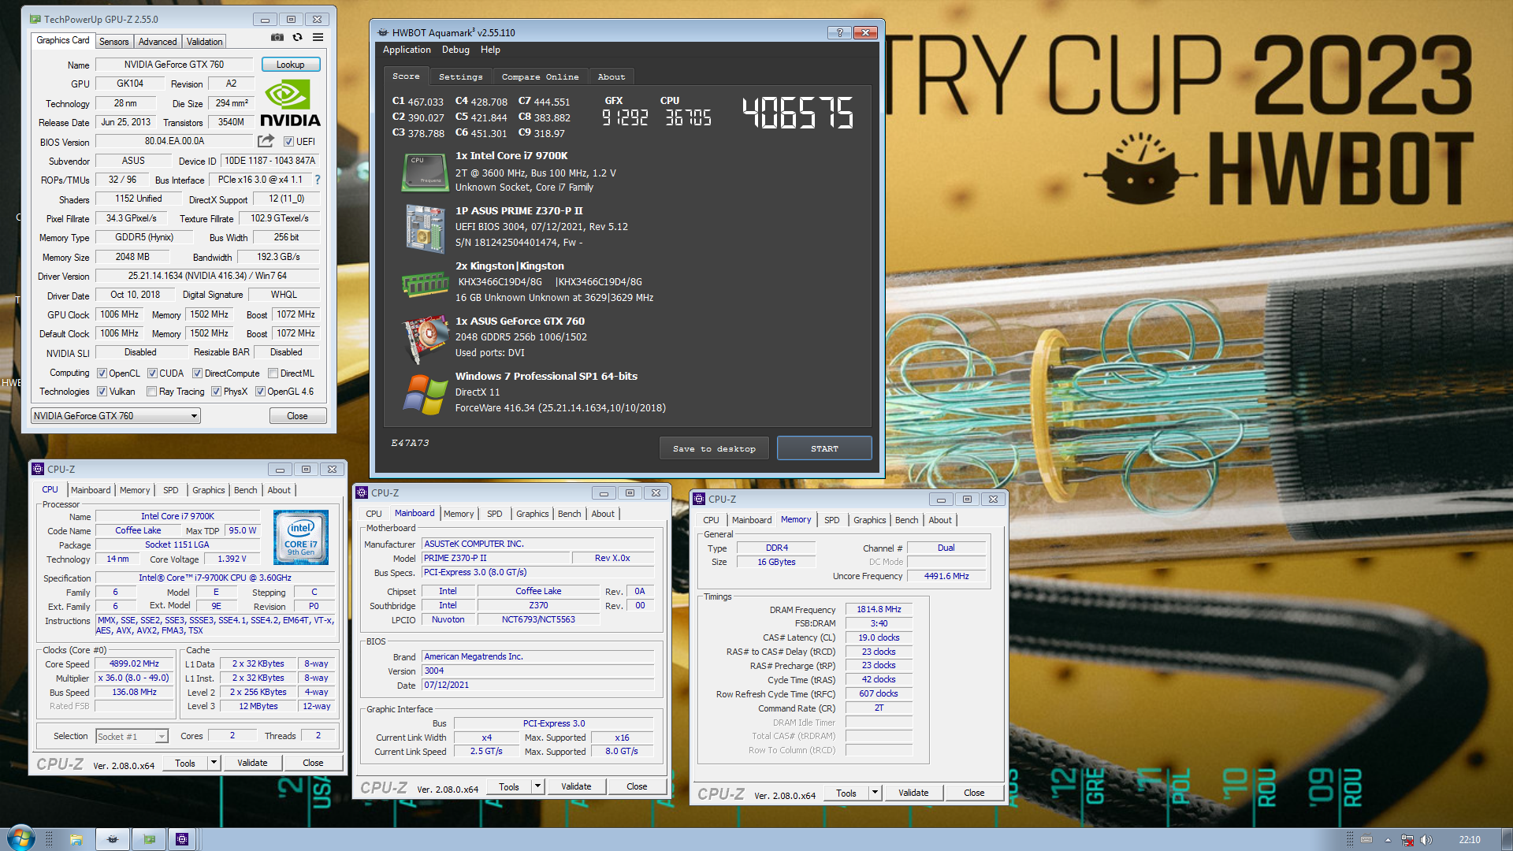Viewport: 1513px width, 851px height.
Task: Switch to HWBOT Aquamark taskbar button
Action: pyautogui.click(x=113, y=839)
